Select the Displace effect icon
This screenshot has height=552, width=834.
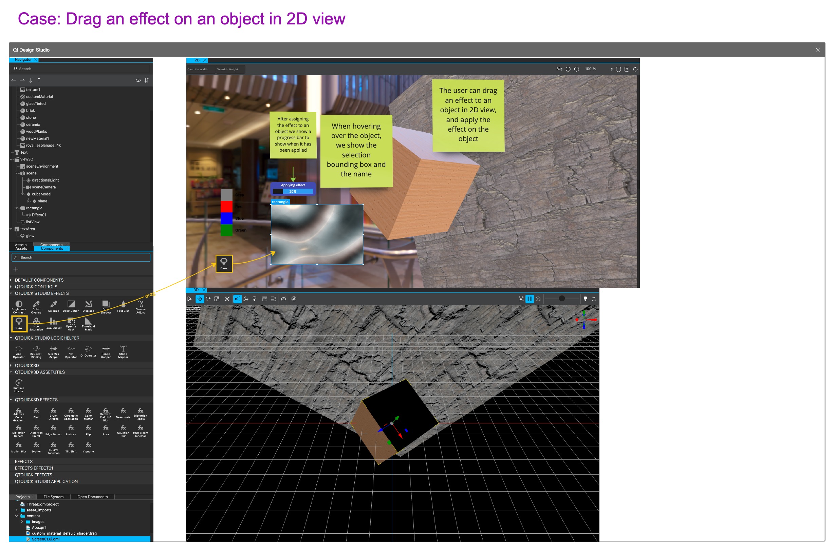coord(88,306)
